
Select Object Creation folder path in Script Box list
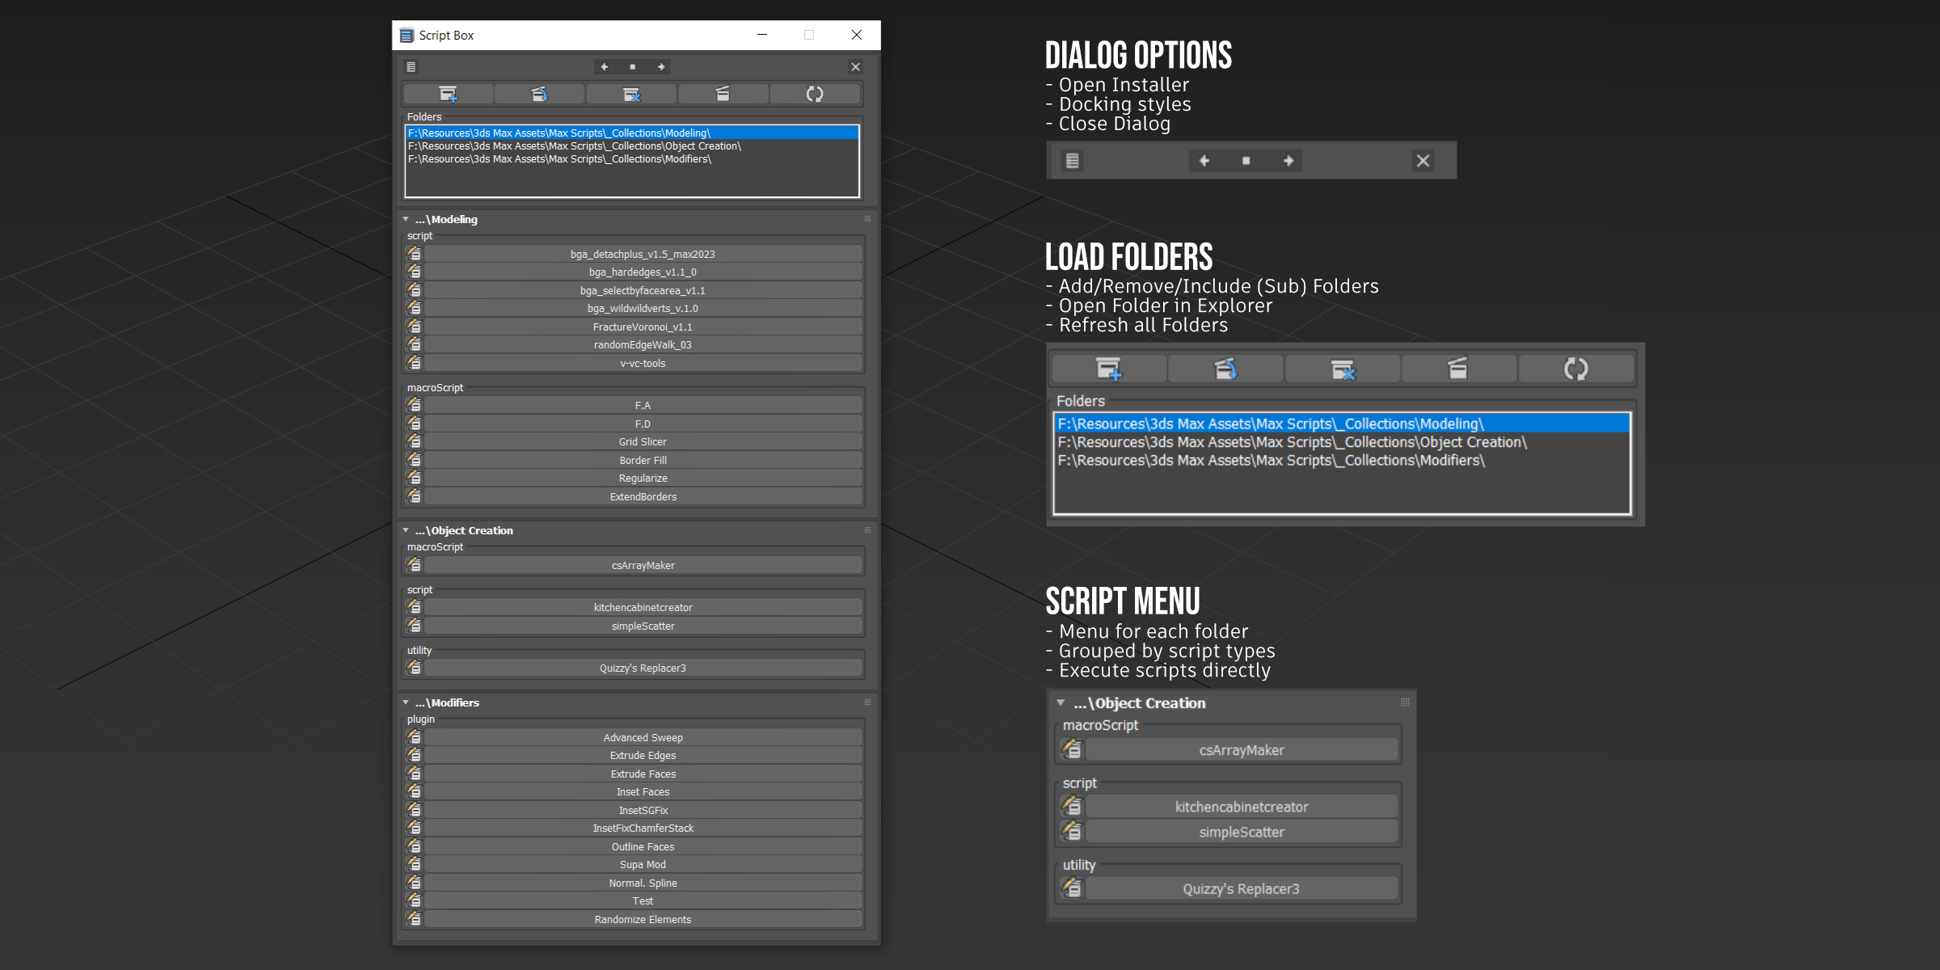point(574,146)
